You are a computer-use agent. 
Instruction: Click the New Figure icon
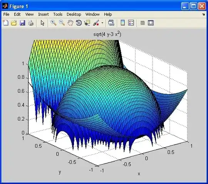[x=6, y=23]
